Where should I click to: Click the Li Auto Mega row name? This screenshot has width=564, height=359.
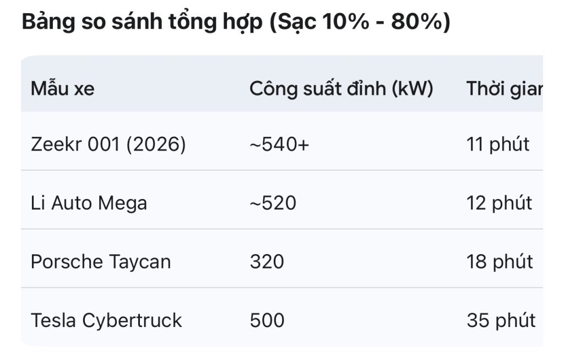point(89,203)
